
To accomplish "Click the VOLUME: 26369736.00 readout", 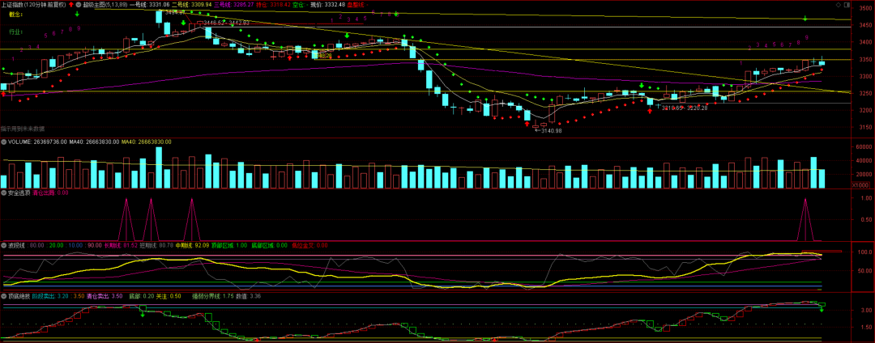I will tap(36, 142).
